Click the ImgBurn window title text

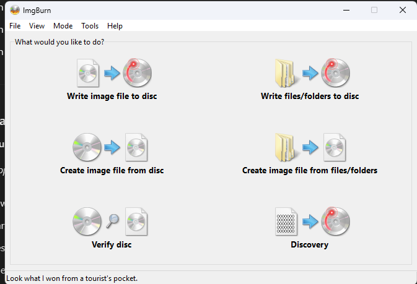[37, 11]
